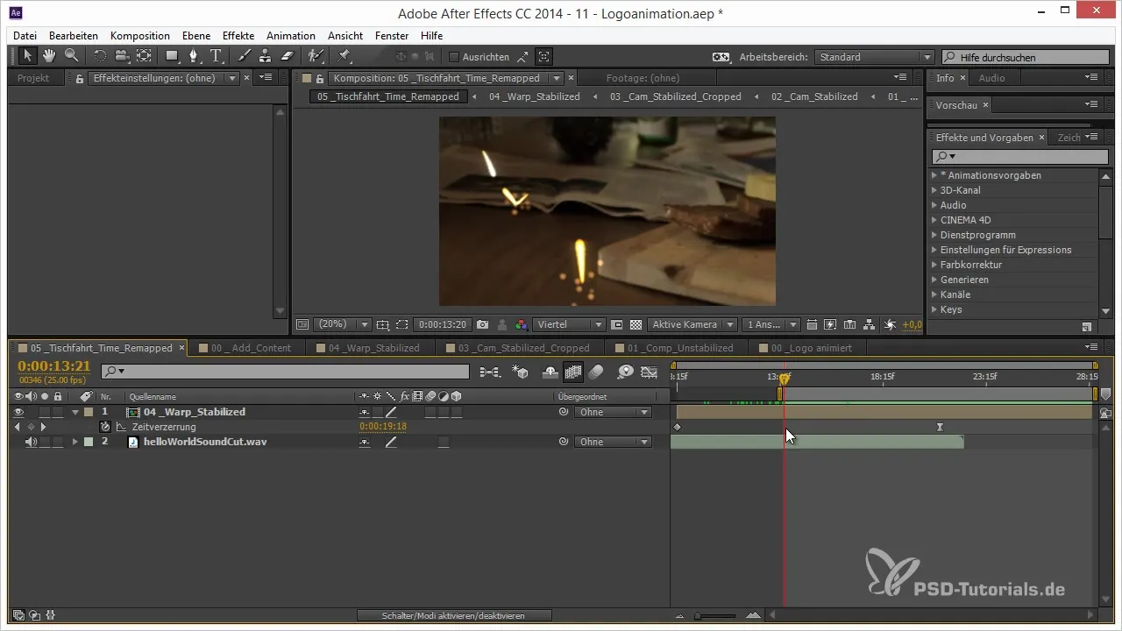Take a snapshot with camera icon
This screenshot has height=631, width=1122.
482,324
